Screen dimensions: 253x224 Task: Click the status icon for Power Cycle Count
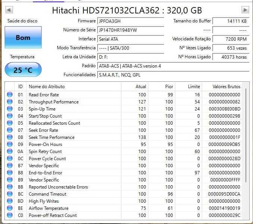[x=10, y=158]
